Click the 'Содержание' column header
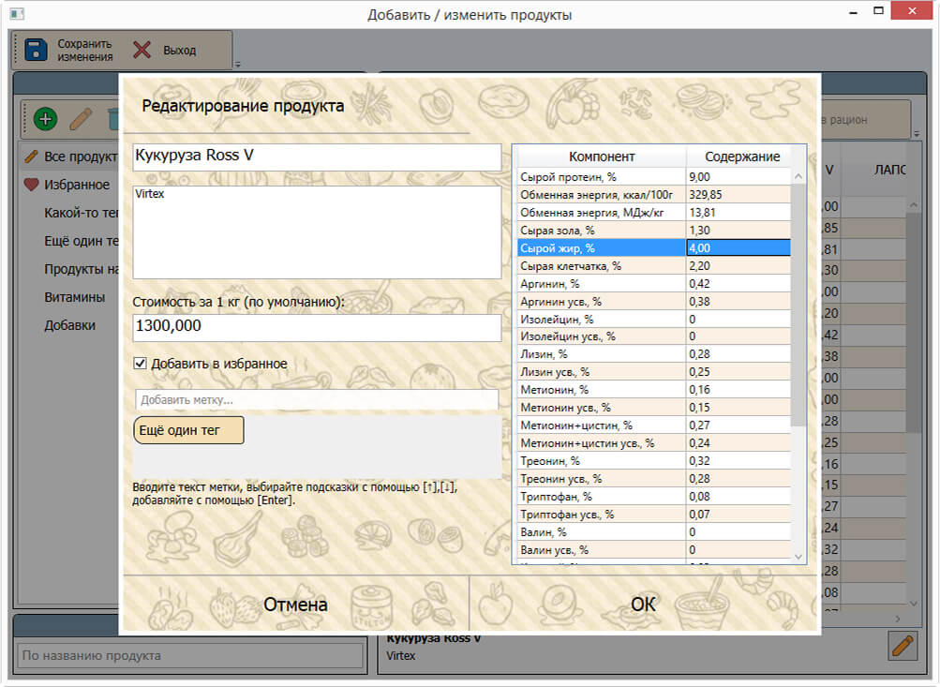 coord(742,157)
